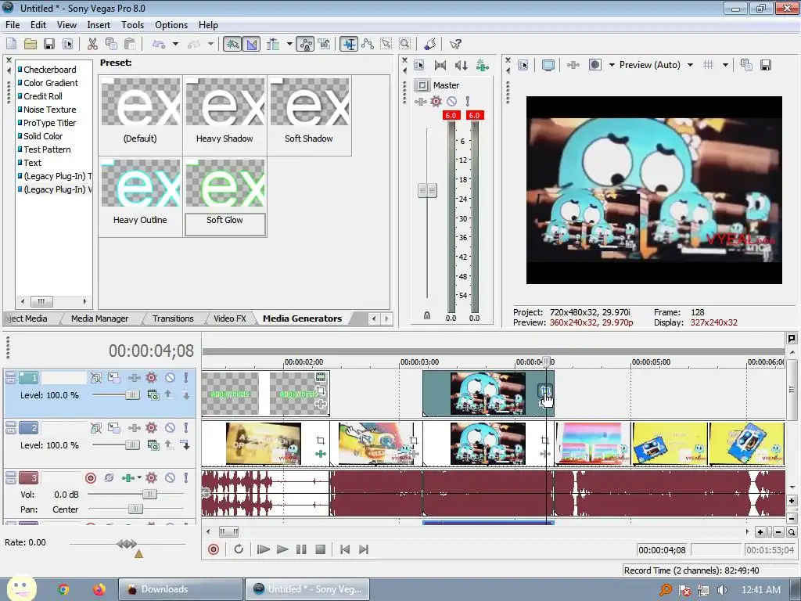Open track 3 Track FX dropdown arrow
801x601 pixels.
[138, 478]
